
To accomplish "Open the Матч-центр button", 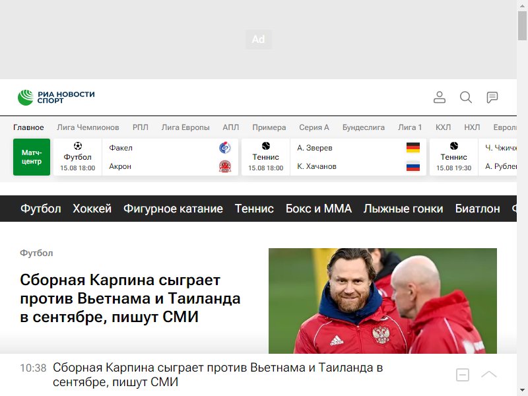I will pos(32,157).
